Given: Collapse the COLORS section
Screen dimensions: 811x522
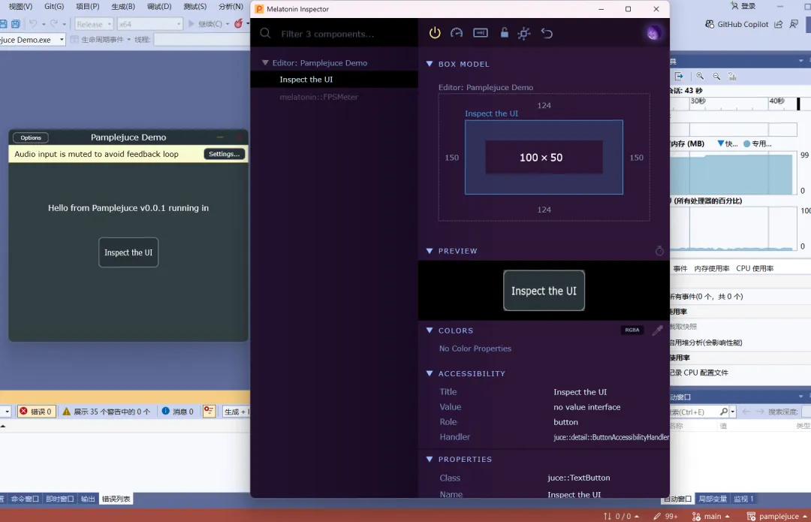Looking at the screenshot, I should tap(430, 330).
